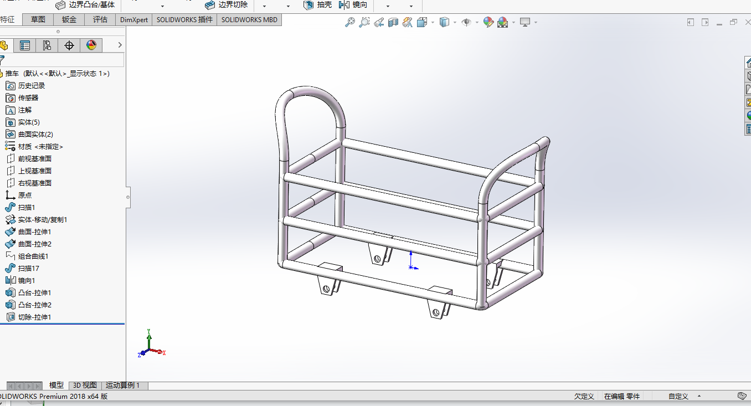Expand the View Orientation dropdown arrow
The height and width of the screenshot is (406, 751).
(432, 23)
